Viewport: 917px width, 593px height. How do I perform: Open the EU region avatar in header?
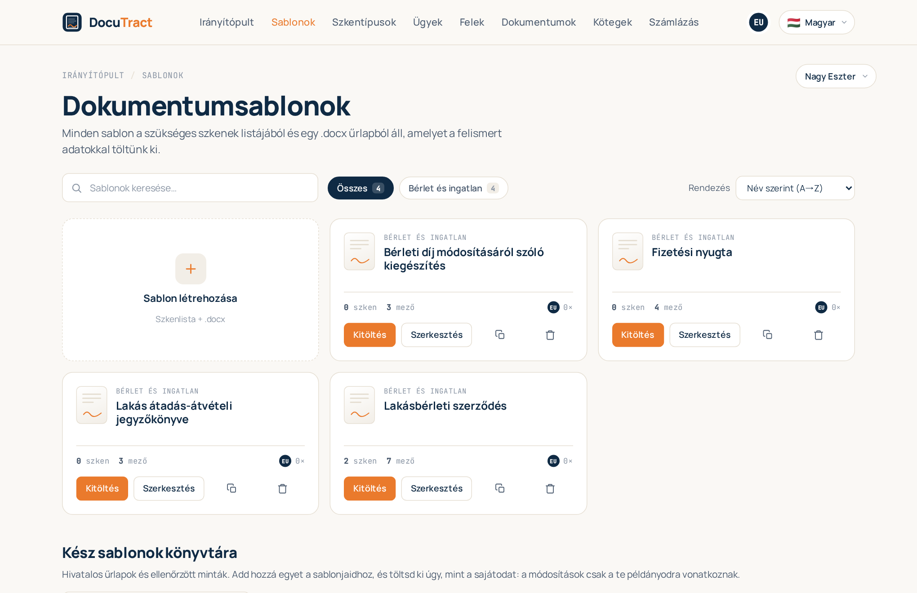click(x=758, y=22)
